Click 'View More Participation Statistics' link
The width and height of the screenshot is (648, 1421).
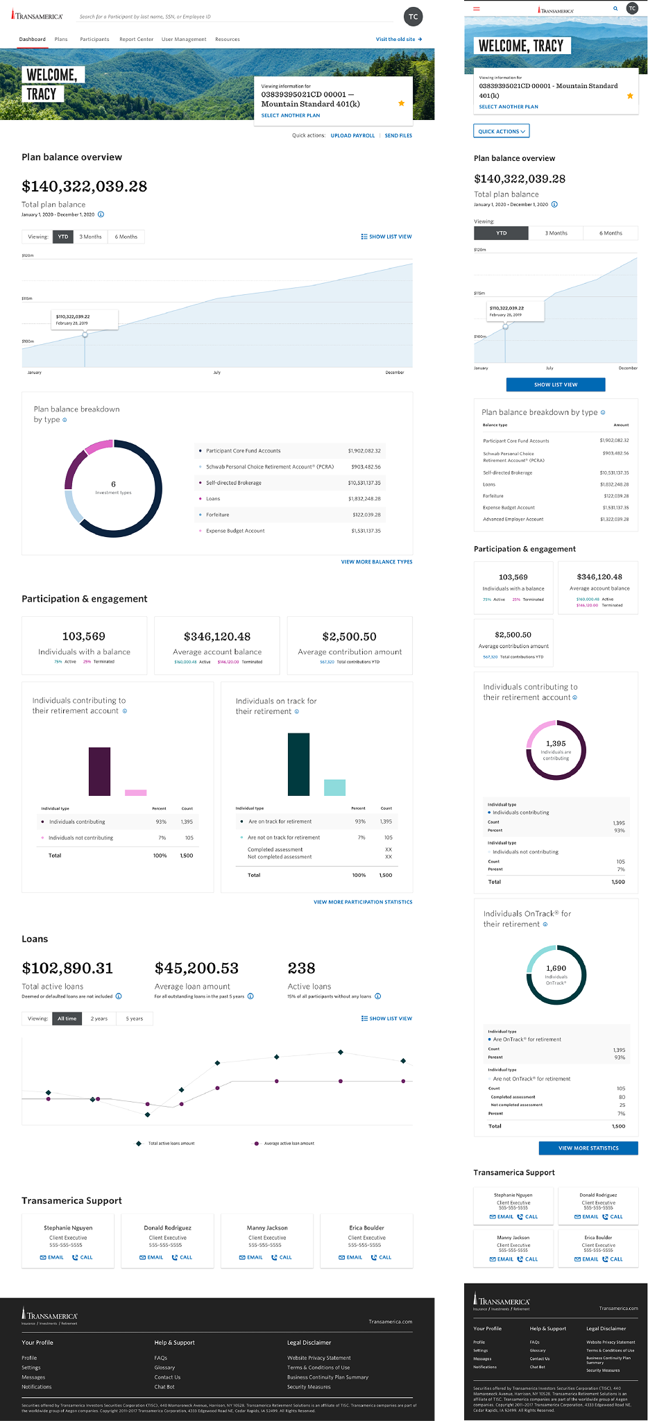tap(363, 902)
